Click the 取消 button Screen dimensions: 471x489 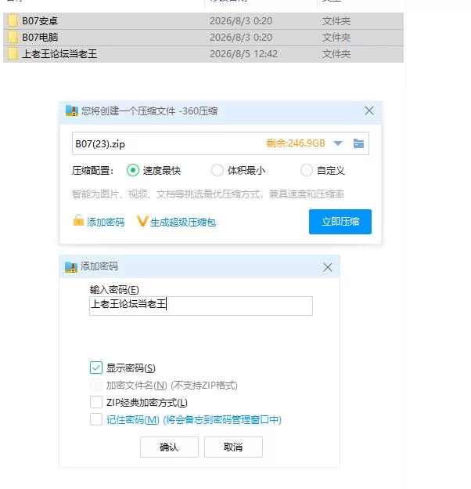pyautogui.click(x=233, y=447)
